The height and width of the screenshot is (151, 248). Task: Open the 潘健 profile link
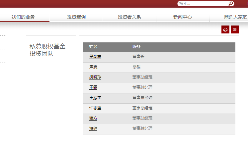point(93,128)
